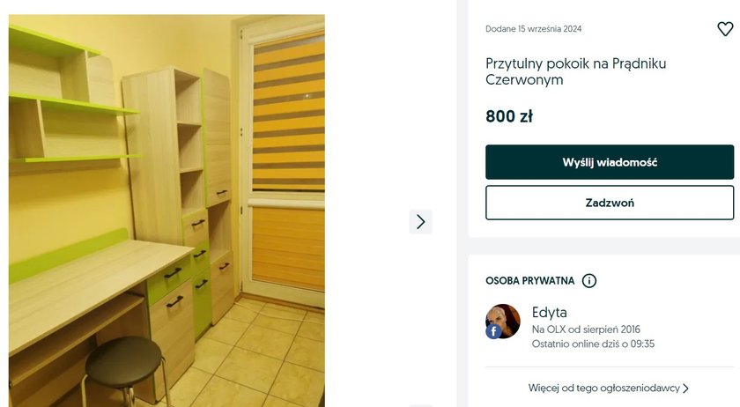Open info icon next to Osoba prywatna
Screen dimensions: 740x407
tap(589, 281)
